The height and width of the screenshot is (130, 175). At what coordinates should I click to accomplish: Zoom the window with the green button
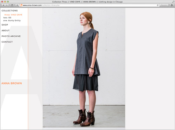[x=8, y=2]
